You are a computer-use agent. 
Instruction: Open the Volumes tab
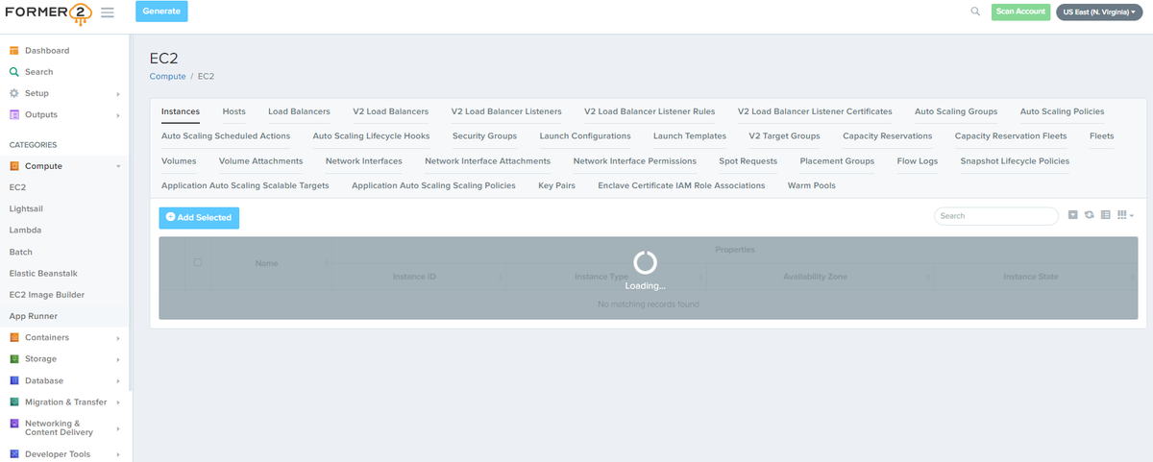(x=179, y=161)
